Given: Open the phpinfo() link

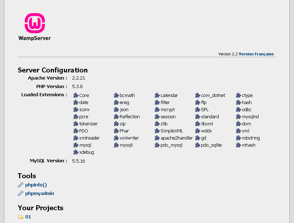Looking at the screenshot, I should pos(36,185).
